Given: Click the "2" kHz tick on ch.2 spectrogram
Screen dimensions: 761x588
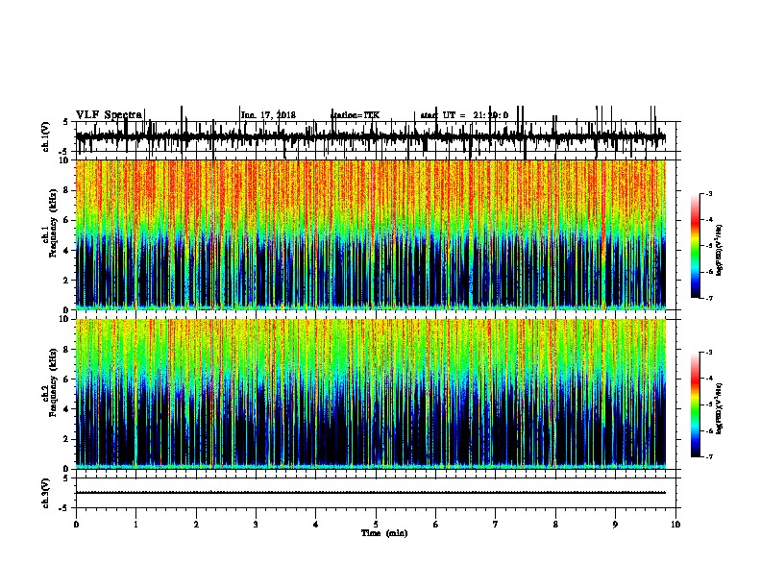Looking at the screenshot, I should pyautogui.click(x=67, y=439).
